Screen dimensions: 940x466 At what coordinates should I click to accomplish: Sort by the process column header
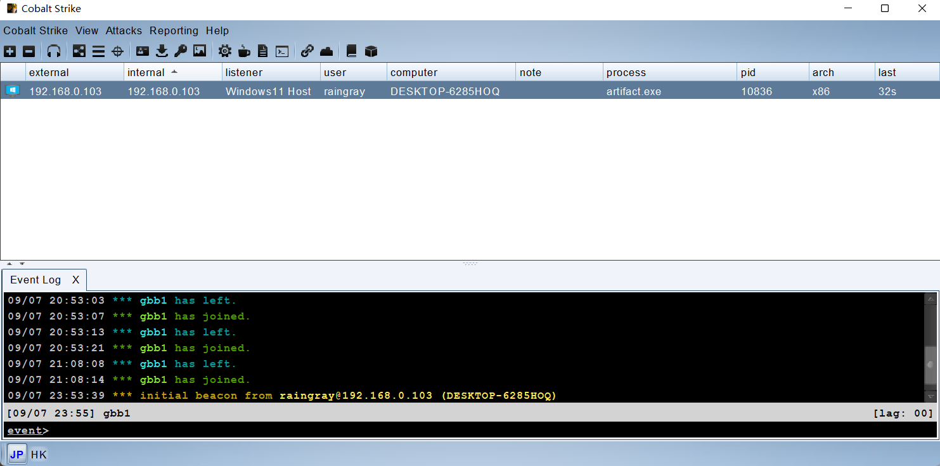(670, 72)
